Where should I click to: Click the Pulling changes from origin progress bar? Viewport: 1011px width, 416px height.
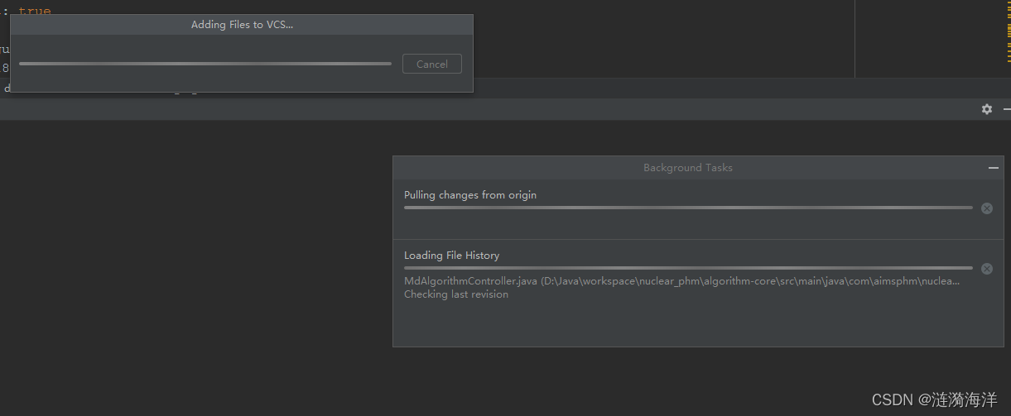tap(688, 208)
